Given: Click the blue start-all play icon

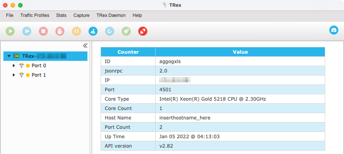Looking at the screenshot, I should click(x=27, y=31).
